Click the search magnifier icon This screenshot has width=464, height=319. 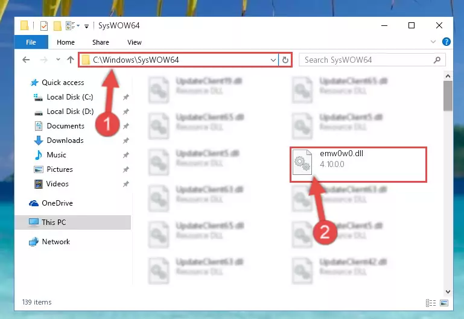pos(437,60)
